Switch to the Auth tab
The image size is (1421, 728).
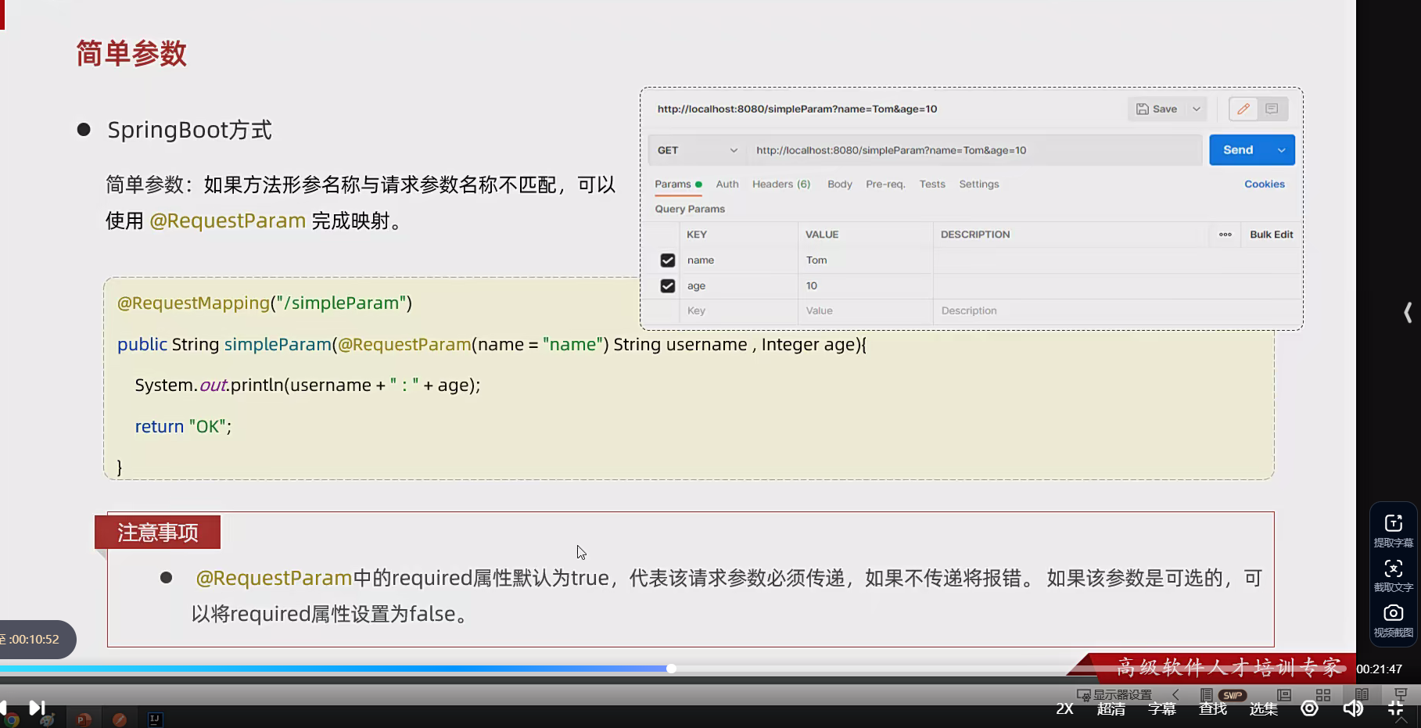[x=727, y=185]
